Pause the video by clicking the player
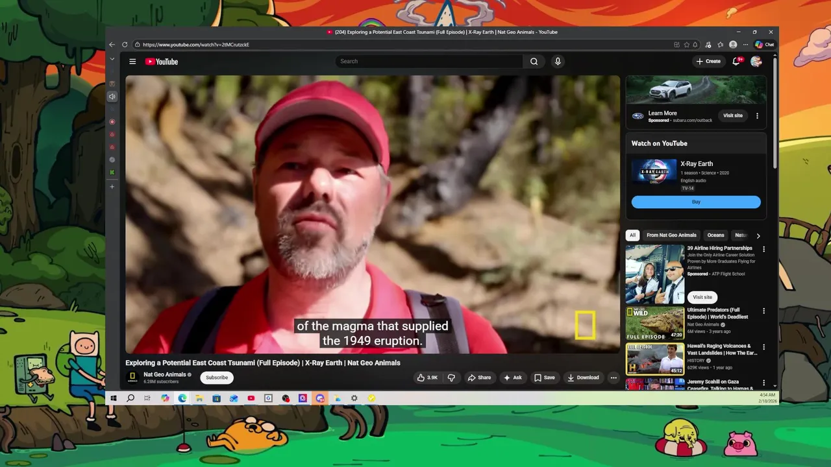The width and height of the screenshot is (831, 467). [373, 214]
